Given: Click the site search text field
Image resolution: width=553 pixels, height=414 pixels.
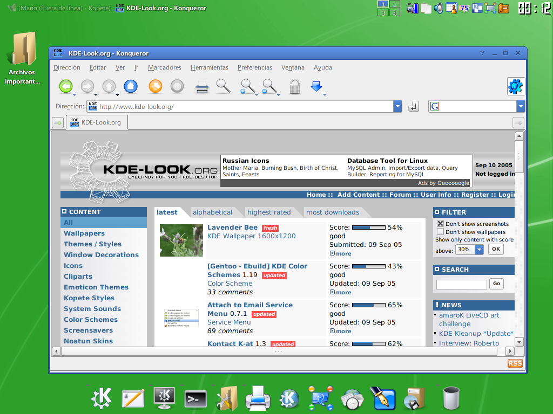Looking at the screenshot, I should pyautogui.click(x=461, y=284).
